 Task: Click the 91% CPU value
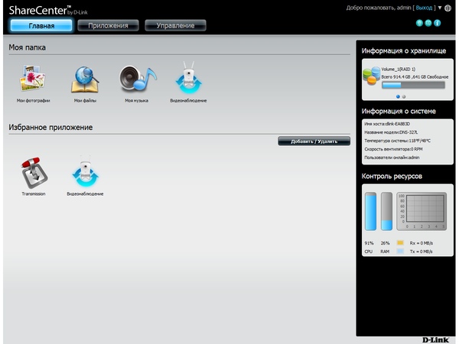click(369, 243)
